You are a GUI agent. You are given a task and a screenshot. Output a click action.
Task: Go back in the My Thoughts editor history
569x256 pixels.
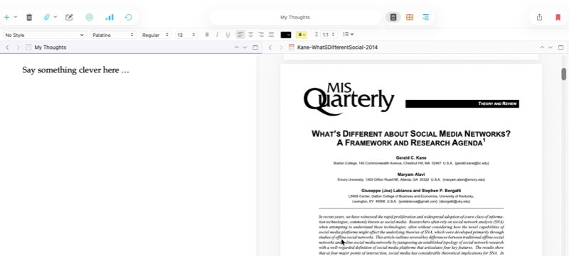click(x=7, y=48)
